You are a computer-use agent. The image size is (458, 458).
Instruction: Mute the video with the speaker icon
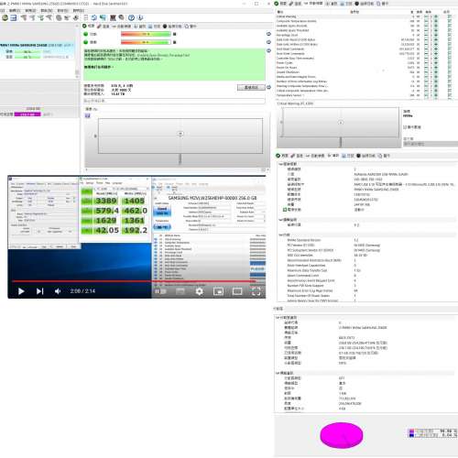click(x=58, y=291)
